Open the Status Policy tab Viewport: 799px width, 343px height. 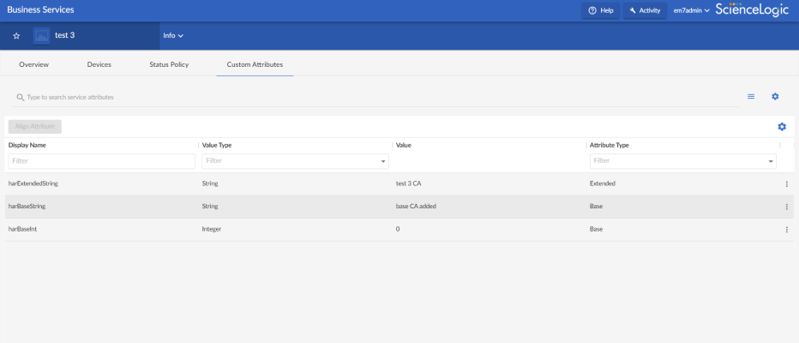pyautogui.click(x=169, y=64)
